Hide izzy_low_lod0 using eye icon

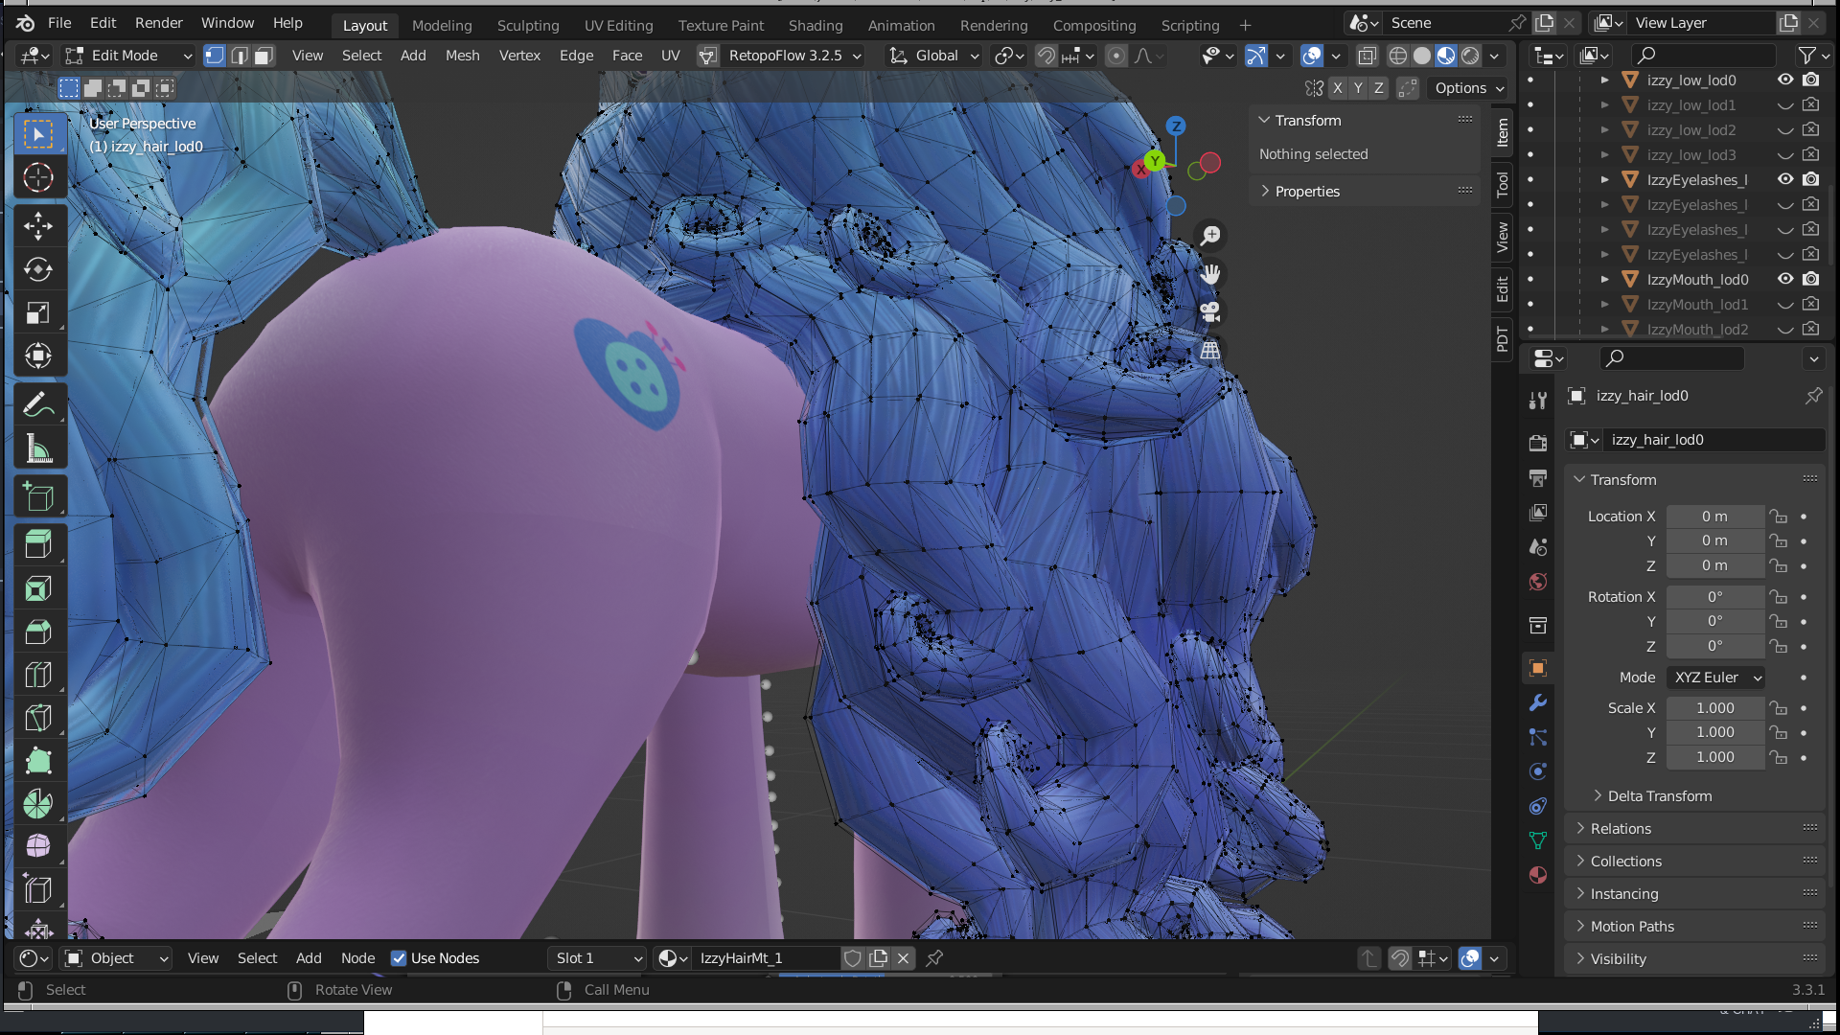point(1785,80)
